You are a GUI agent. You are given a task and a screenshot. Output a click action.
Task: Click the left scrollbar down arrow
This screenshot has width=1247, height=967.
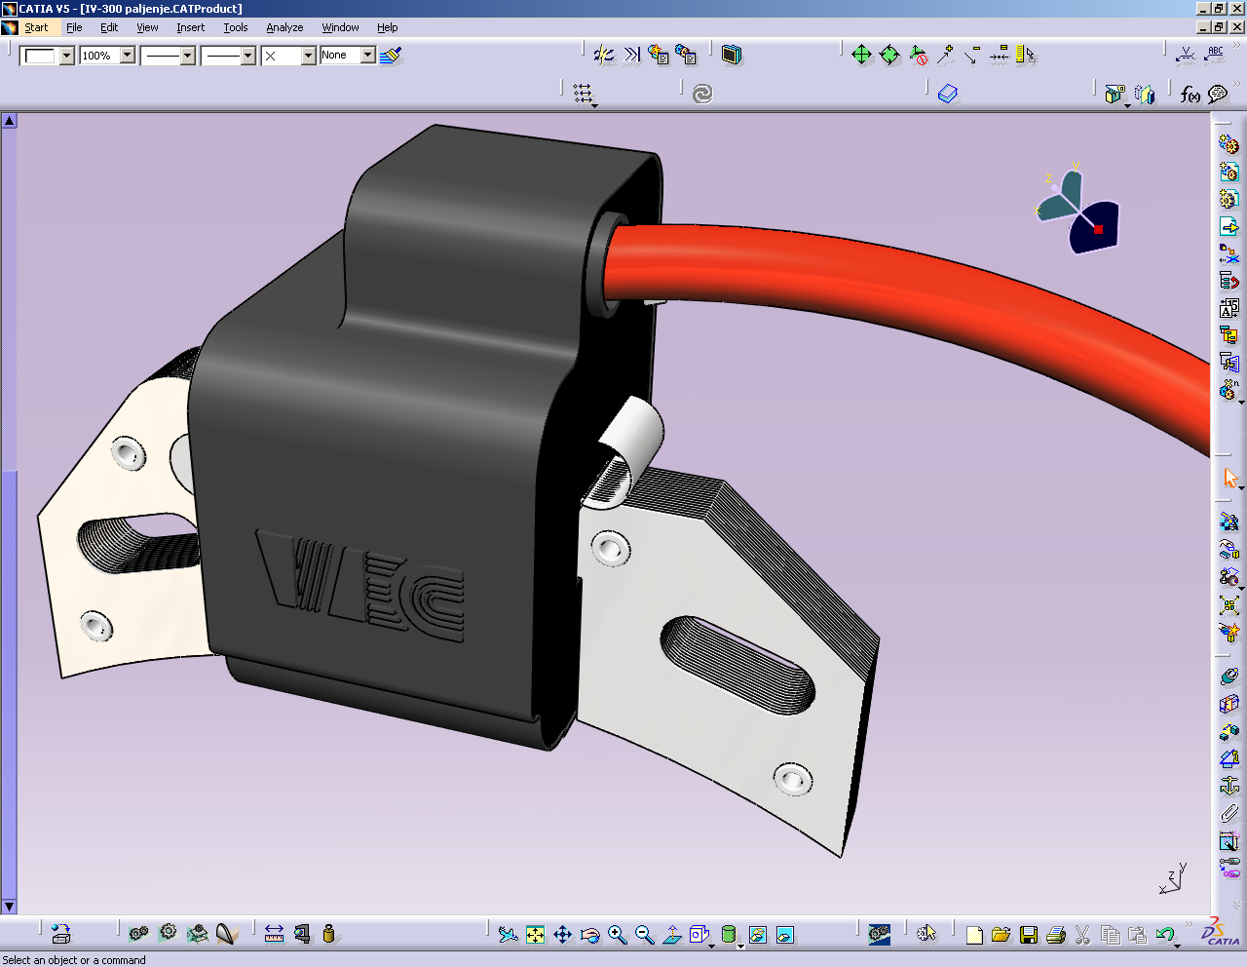(x=9, y=906)
